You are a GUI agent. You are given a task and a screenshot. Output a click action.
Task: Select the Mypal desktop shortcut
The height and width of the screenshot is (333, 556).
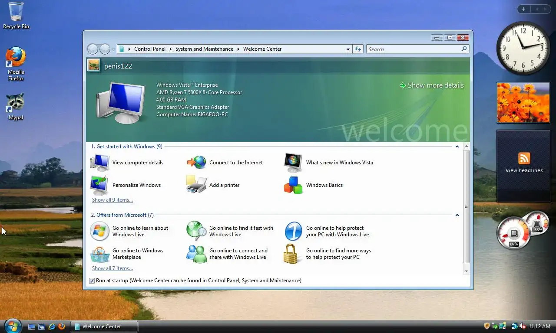[x=16, y=107]
